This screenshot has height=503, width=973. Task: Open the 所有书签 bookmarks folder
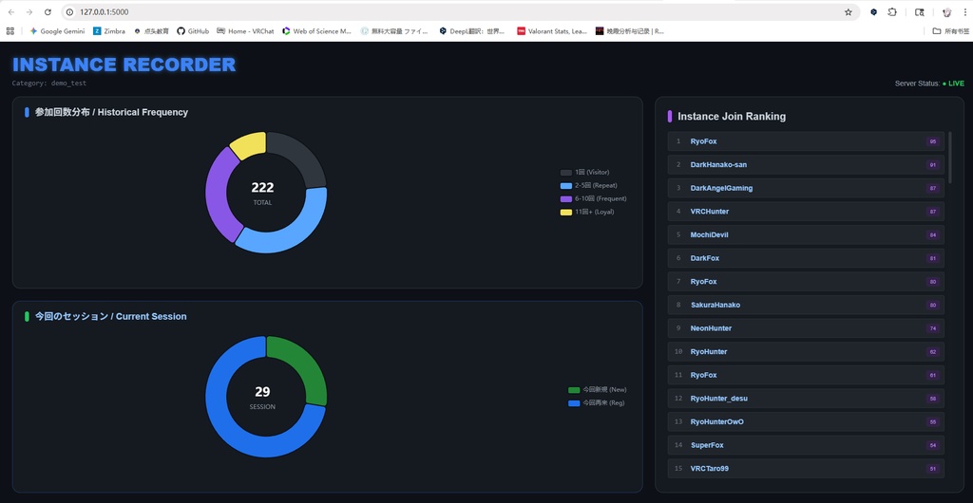tap(949, 31)
